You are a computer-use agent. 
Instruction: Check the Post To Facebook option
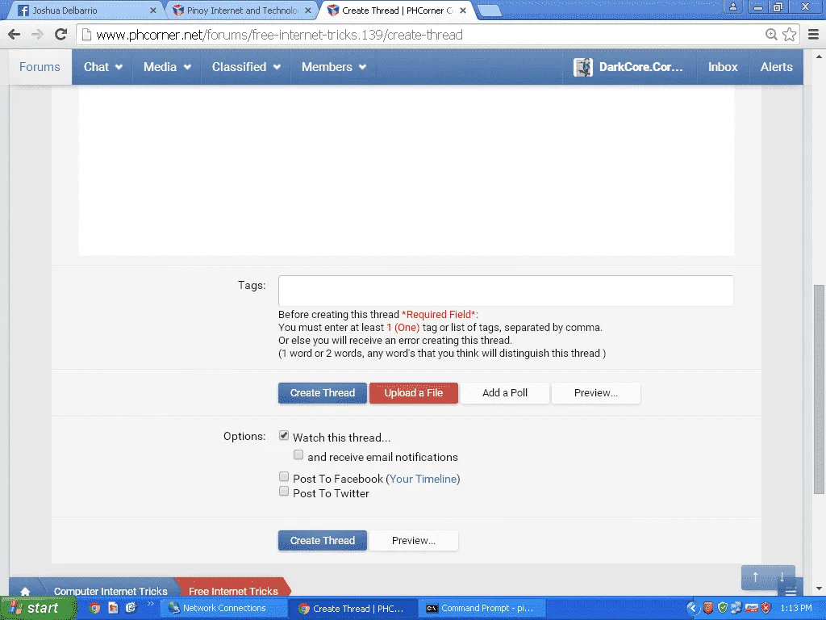[284, 476]
